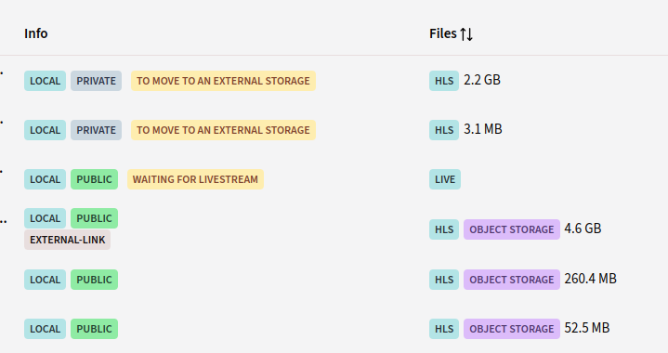Click the first TO MOVE TO AN EXTERNAL STORAGE badge

[x=223, y=81]
